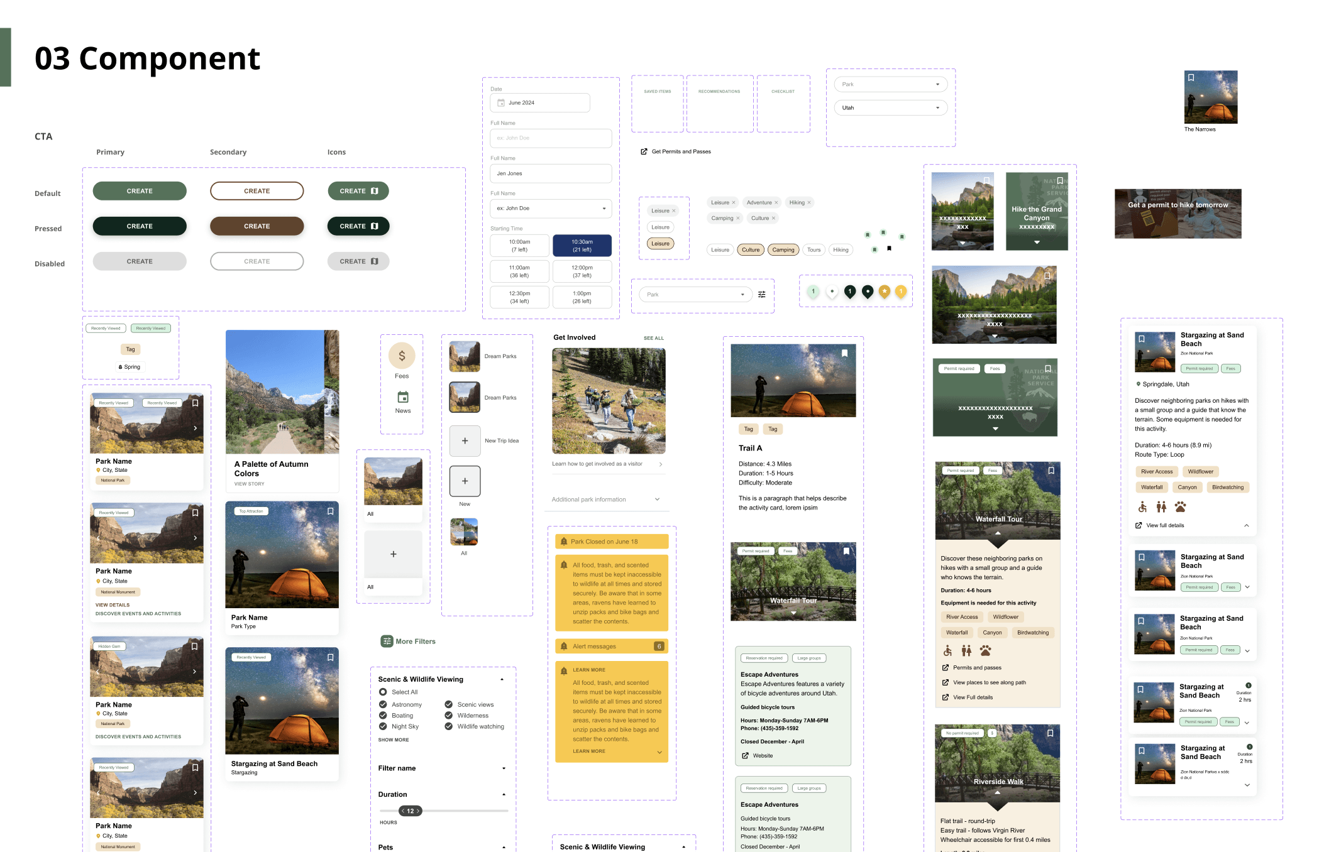Click the Duration hours slider handle
This screenshot has height=852, width=1324.
411,811
